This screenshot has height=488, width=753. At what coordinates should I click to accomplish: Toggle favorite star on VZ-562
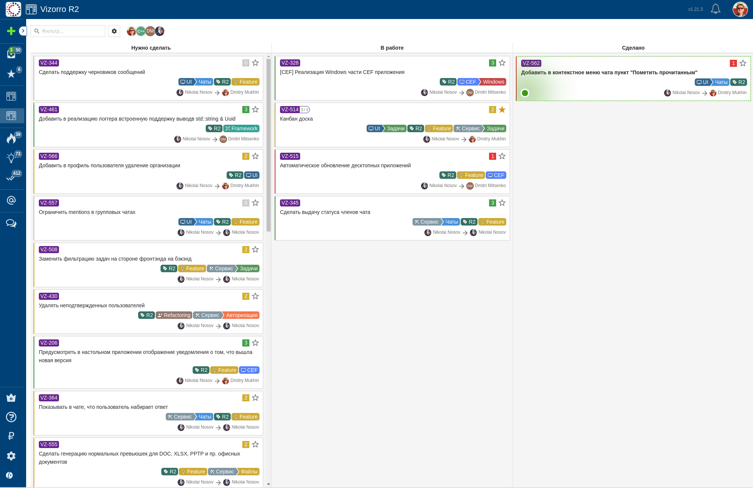coord(743,63)
